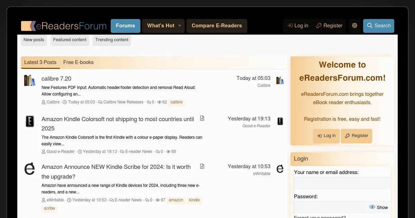Open the Kindle Scribe for 2024 thread title

(116, 172)
